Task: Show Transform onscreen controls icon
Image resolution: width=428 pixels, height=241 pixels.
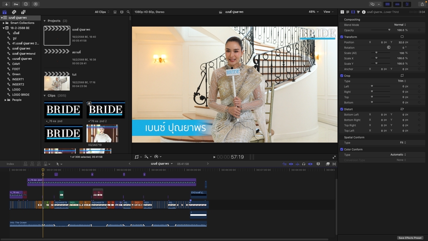Action: coord(402,37)
